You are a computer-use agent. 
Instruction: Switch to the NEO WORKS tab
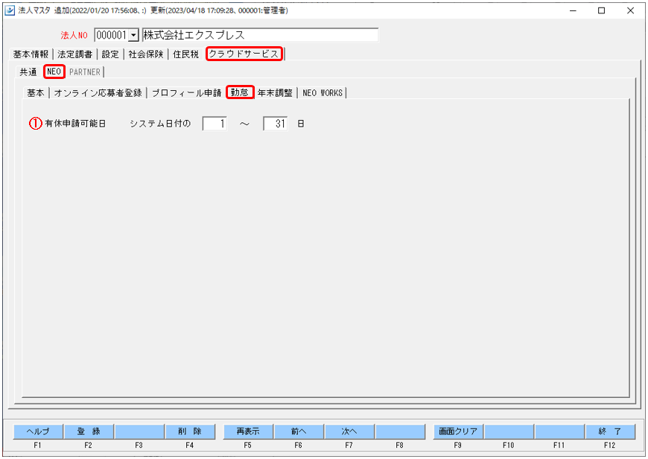[x=323, y=93]
